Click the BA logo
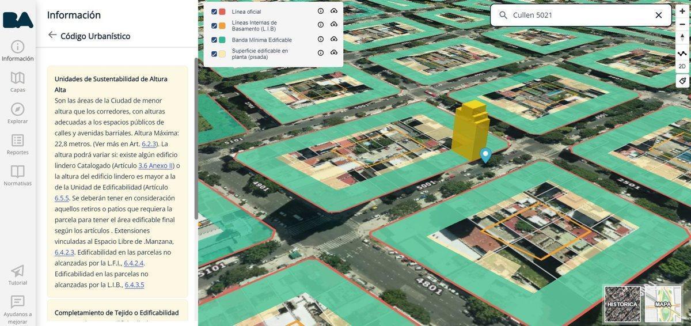691x326 pixels. (18, 20)
